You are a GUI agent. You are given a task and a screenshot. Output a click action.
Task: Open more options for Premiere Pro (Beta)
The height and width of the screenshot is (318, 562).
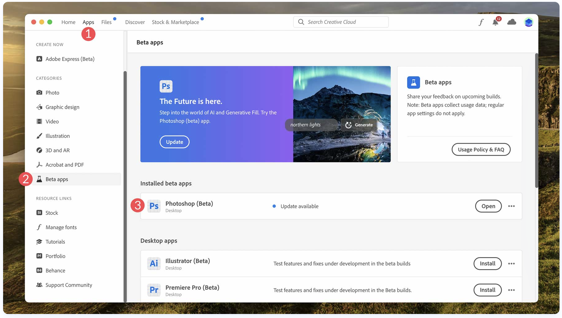pyautogui.click(x=511, y=290)
